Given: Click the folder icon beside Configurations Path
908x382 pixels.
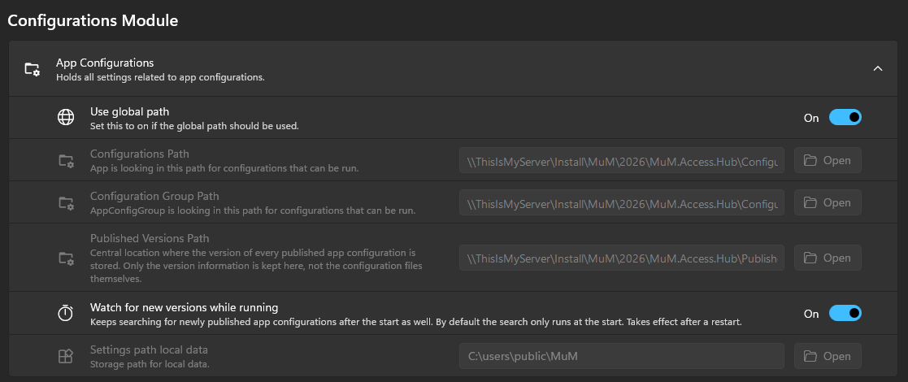Looking at the screenshot, I should pos(66,160).
